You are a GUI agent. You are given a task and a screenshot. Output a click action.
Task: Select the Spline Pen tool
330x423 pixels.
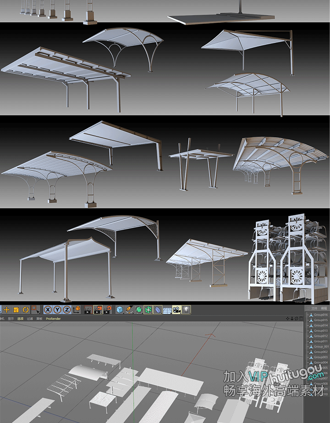(129, 310)
